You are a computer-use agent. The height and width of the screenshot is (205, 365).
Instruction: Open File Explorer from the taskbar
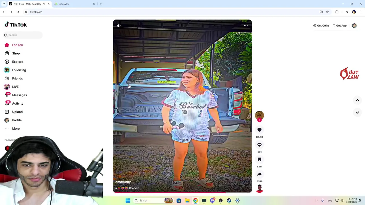[187, 200]
